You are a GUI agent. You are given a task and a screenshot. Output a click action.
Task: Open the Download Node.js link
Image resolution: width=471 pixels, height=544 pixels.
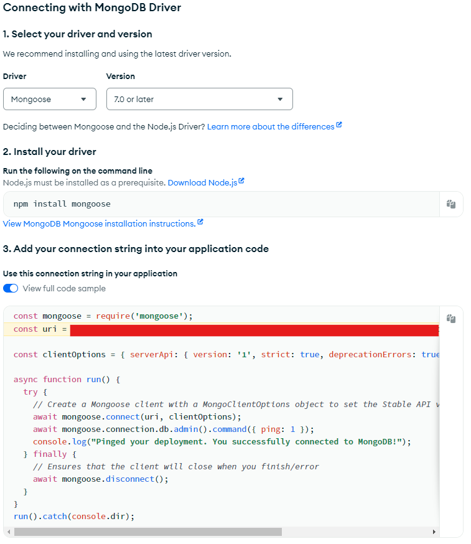pos(203,182)
